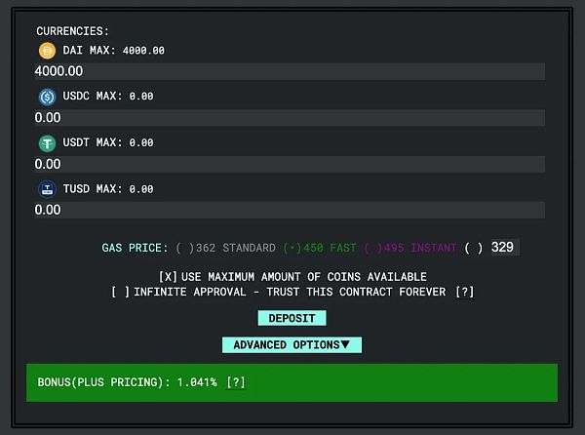585x435 pixels.
Task: Click the USDC amount input field
Action: 289,117
